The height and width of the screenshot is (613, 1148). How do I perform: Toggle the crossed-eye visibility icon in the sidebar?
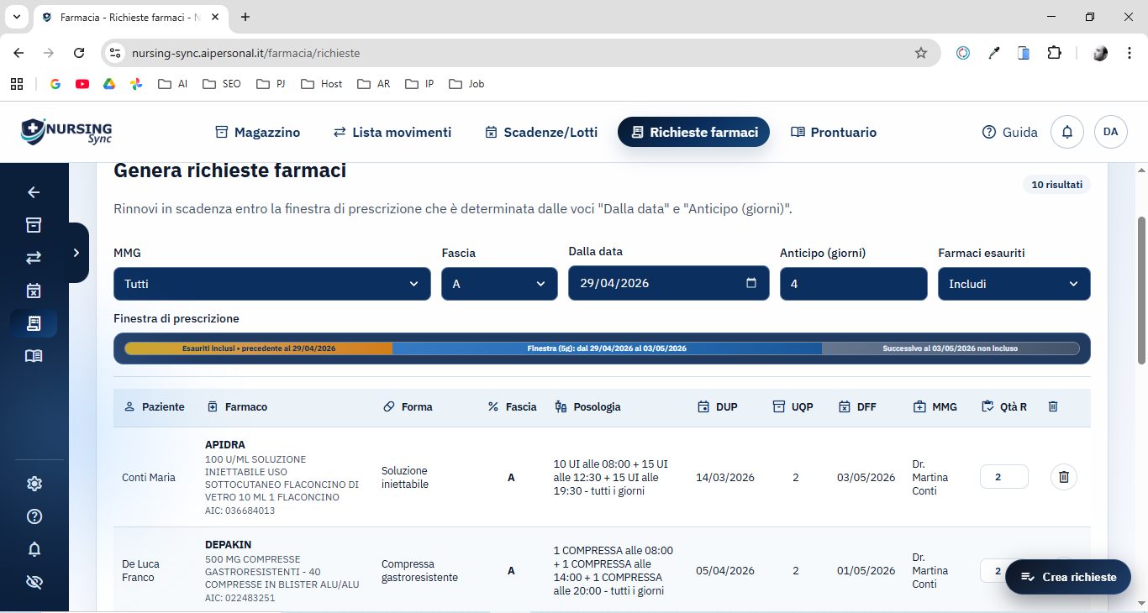click(34, 582)
